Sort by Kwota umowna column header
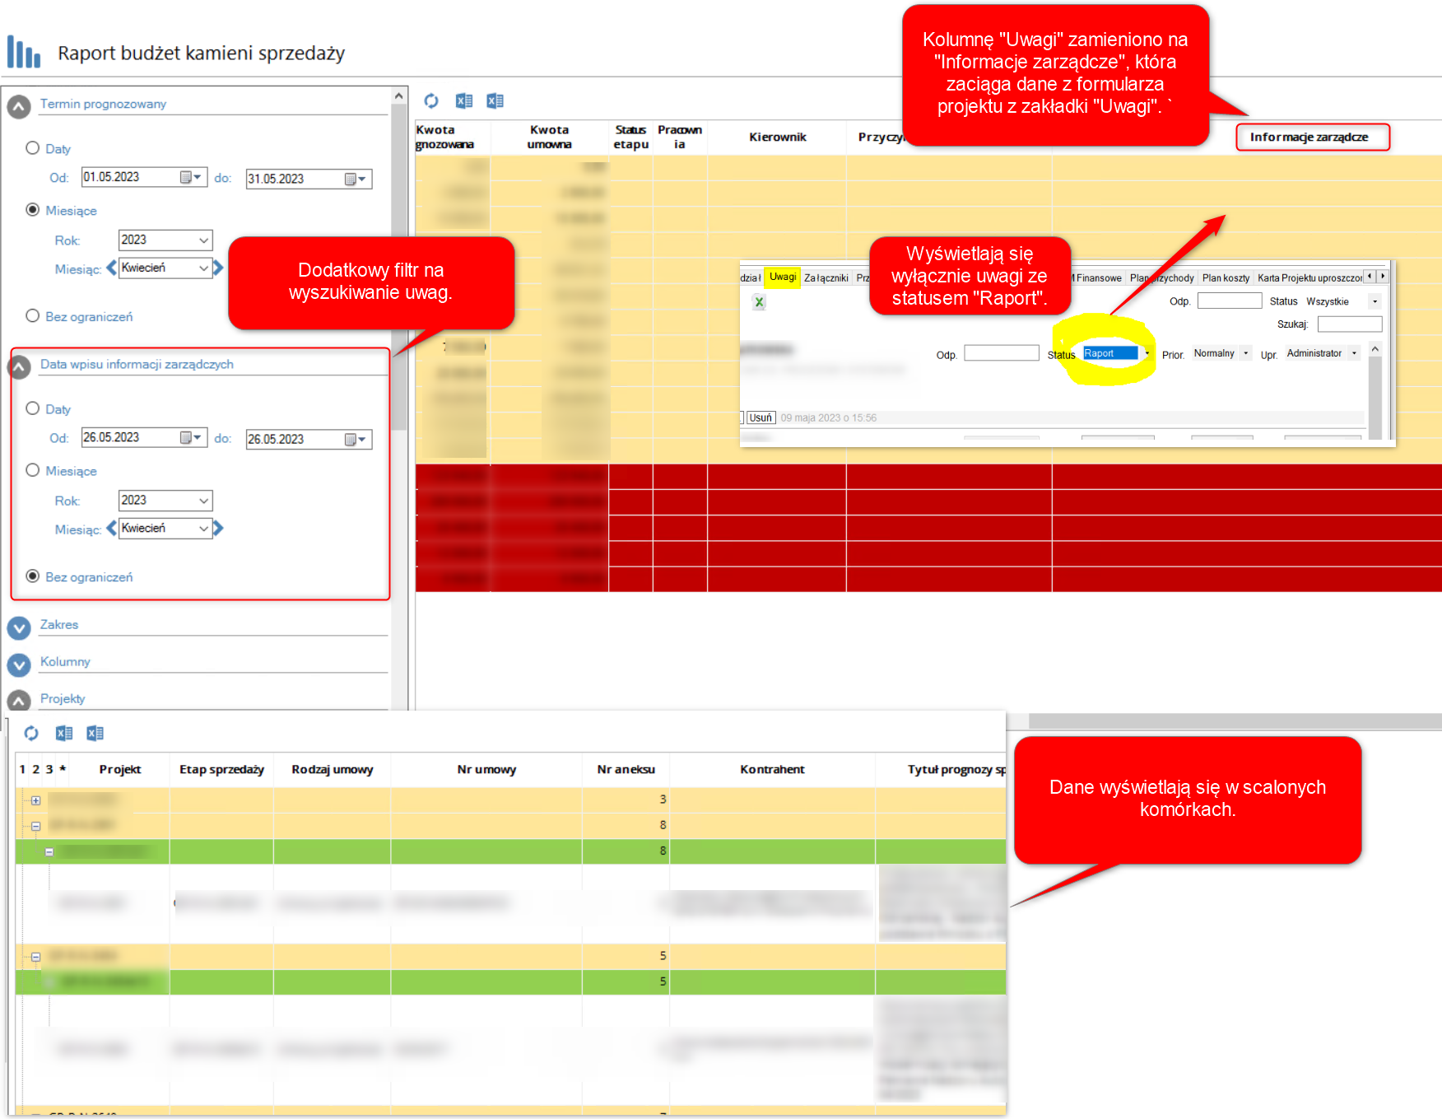 point(549,137)
